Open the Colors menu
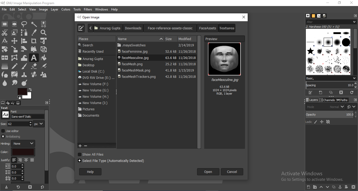358x191 pixels. pos(66,9)
